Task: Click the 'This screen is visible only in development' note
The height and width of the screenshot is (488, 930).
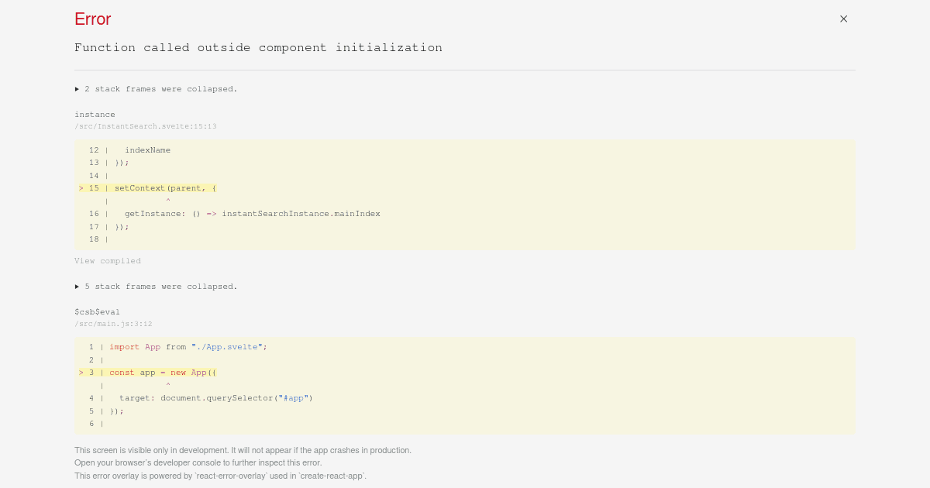Action: point(243,450)
